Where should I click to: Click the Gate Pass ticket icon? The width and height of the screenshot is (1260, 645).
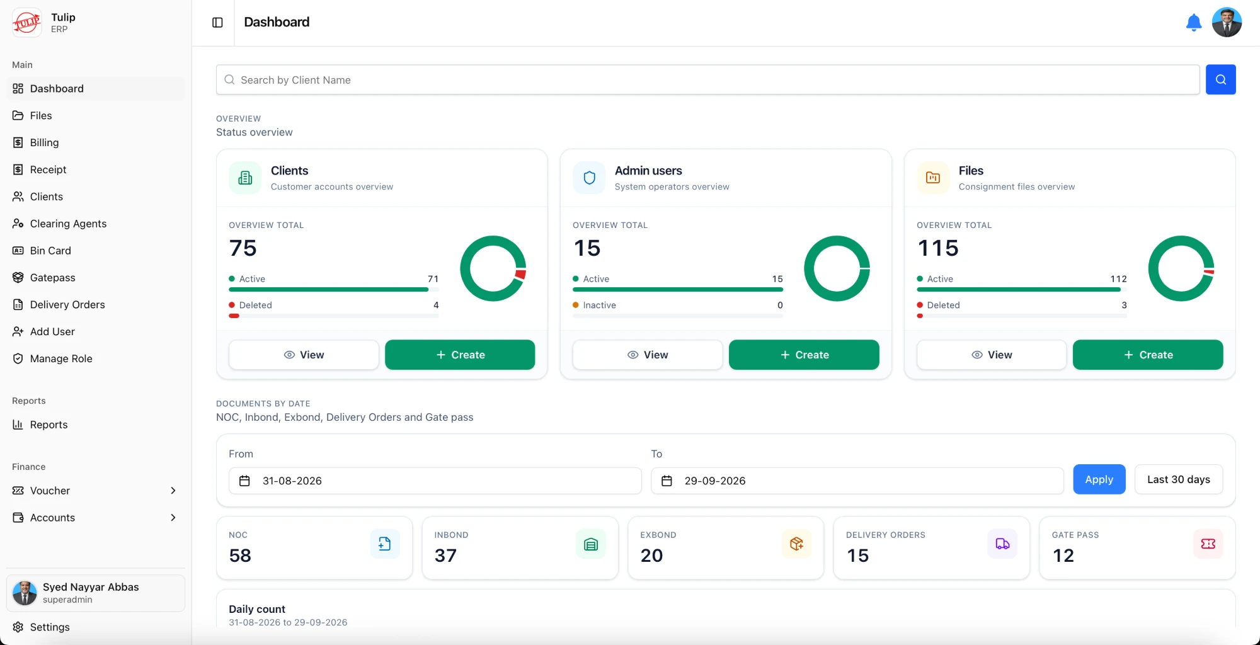(1208, 544)
